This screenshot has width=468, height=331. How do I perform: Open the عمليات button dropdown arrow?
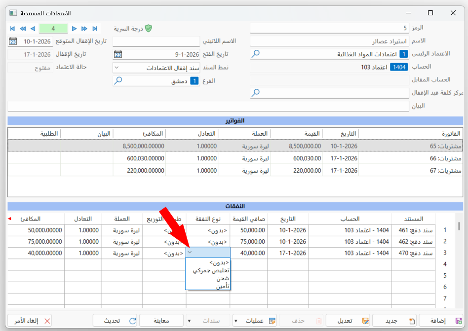point(236,321)
